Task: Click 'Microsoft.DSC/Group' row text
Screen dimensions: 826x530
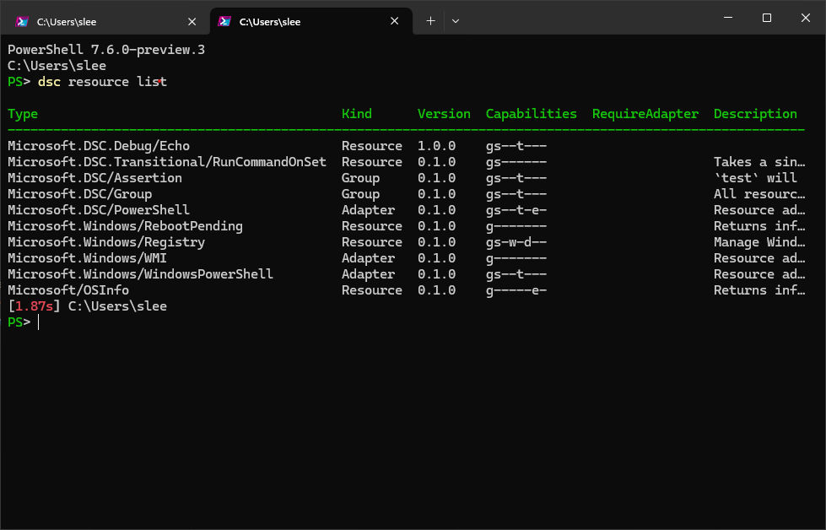Action: pyautogui.click(x=79, y=194)
